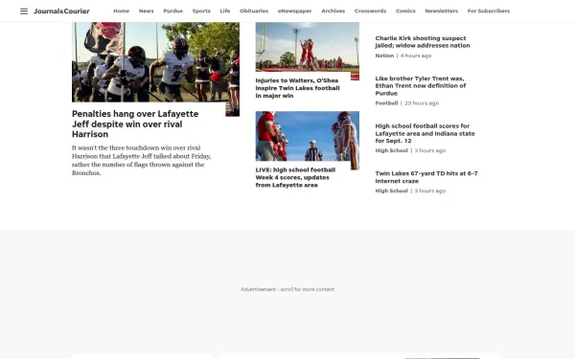Open the hamburger menu icon
Screen dimensions: 575x359
pos(24,11)
